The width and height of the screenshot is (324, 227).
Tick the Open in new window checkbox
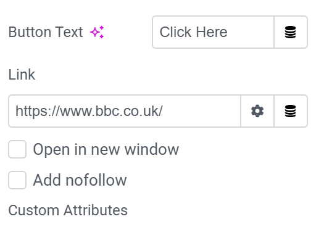click(x=17, y=149)
